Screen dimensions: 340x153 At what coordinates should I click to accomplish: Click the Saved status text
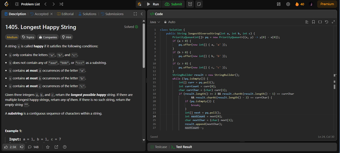click(154, 137)
